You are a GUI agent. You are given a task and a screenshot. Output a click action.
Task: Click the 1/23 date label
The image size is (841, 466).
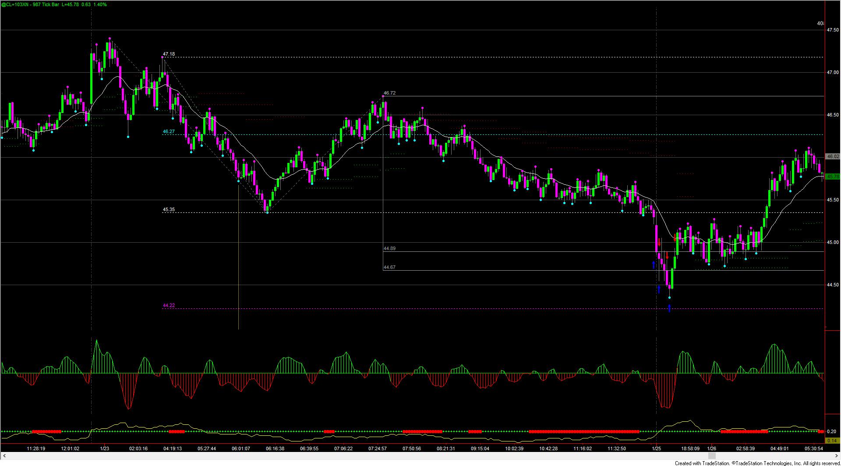(104, 448)
